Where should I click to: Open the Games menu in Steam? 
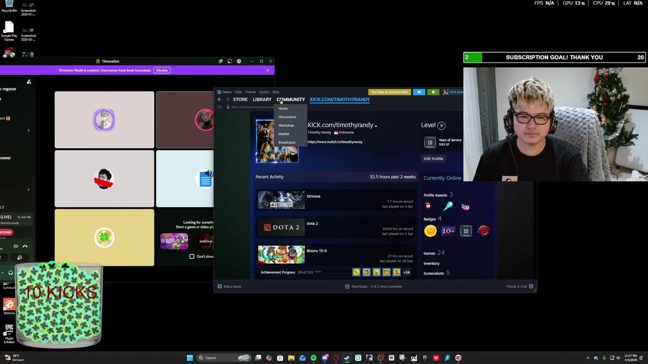264,92
